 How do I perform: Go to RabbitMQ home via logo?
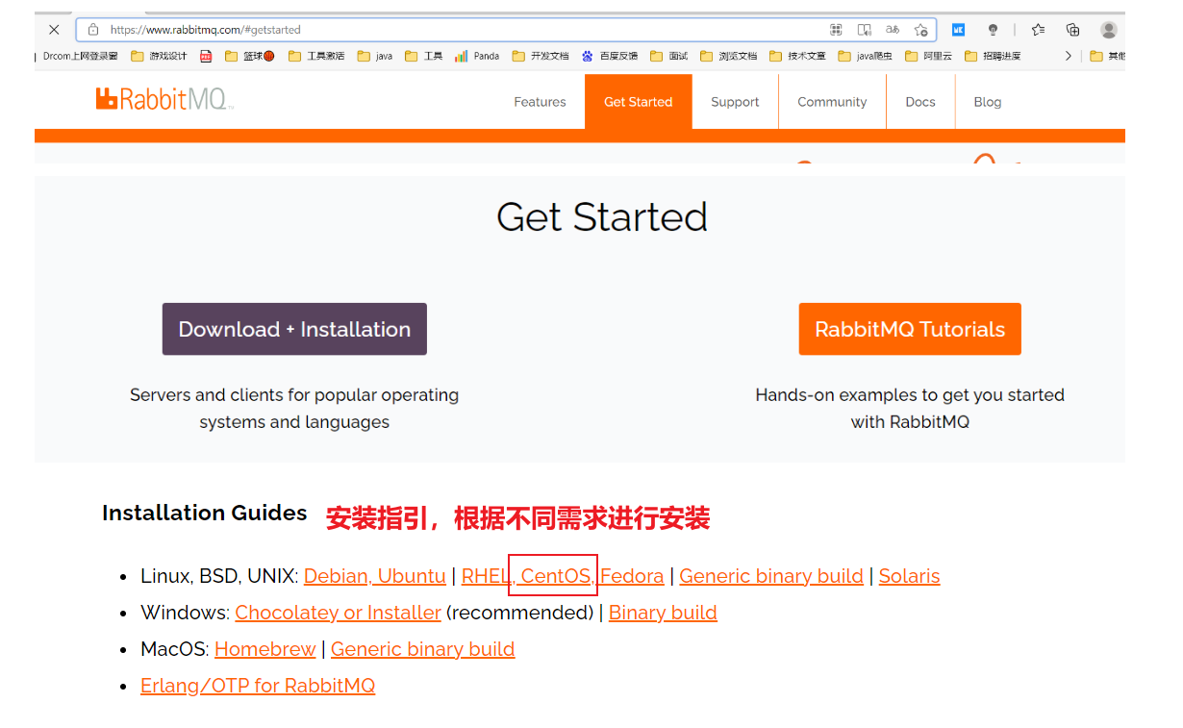click(x=165, y=99)
